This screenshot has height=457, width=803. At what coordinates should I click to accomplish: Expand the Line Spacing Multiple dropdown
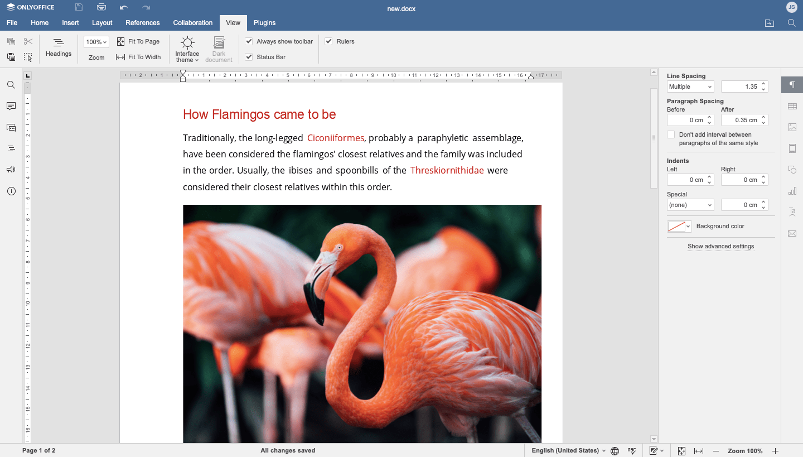tap(690, 86)
